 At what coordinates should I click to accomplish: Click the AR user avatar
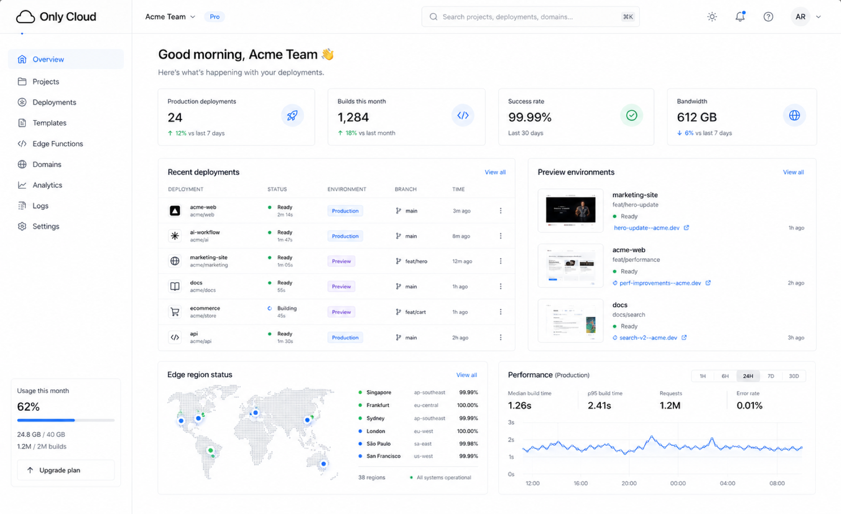point(800,17)
